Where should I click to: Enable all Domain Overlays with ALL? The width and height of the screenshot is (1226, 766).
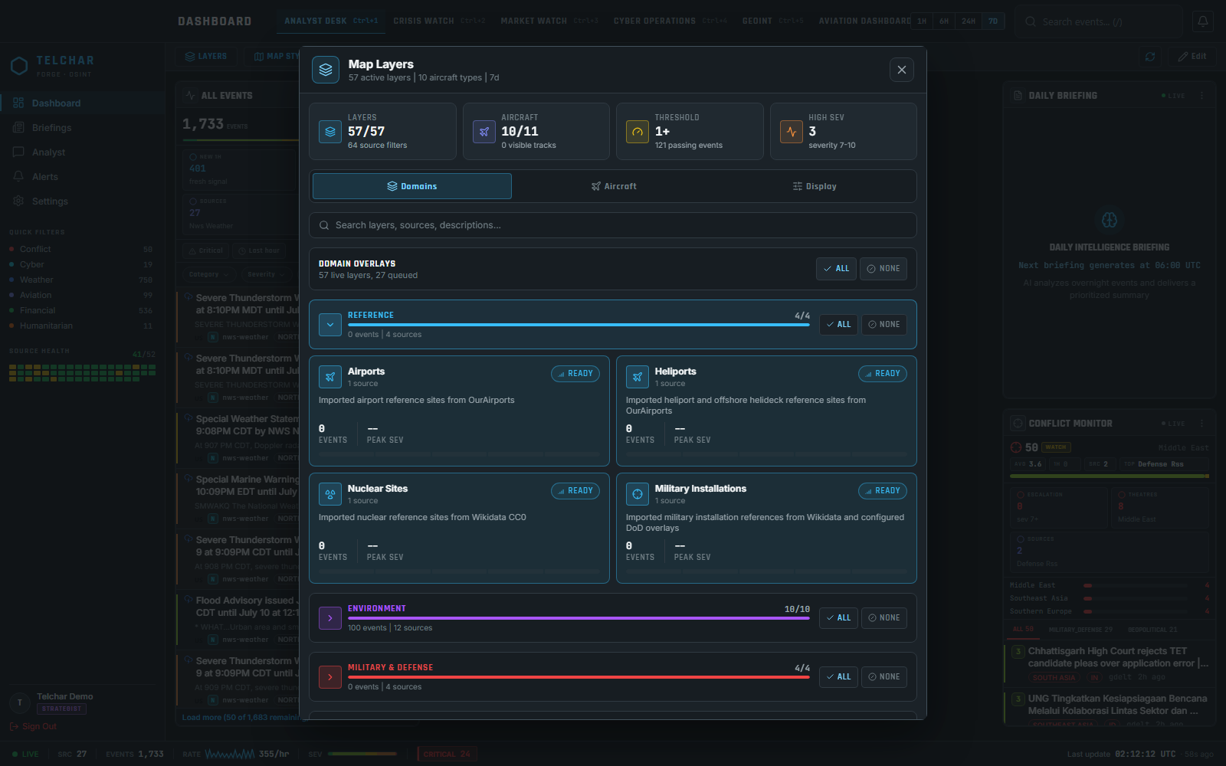(x=836, y=269)
